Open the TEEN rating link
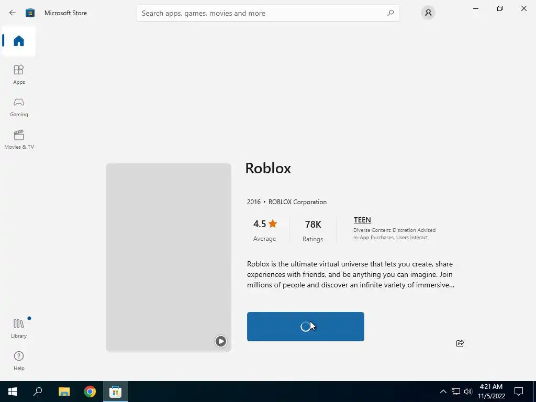Viewport: 536px width, 402px height. pyautogui.click(x=362, y=220)
